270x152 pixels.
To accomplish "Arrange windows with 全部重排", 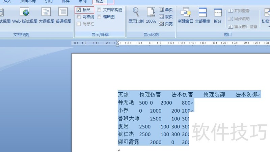I will (x=202, y=15).
